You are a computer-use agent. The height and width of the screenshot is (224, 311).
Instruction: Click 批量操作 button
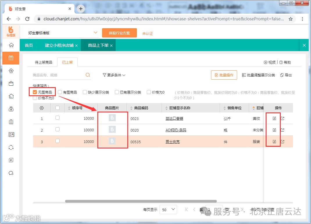click(224, 75)
